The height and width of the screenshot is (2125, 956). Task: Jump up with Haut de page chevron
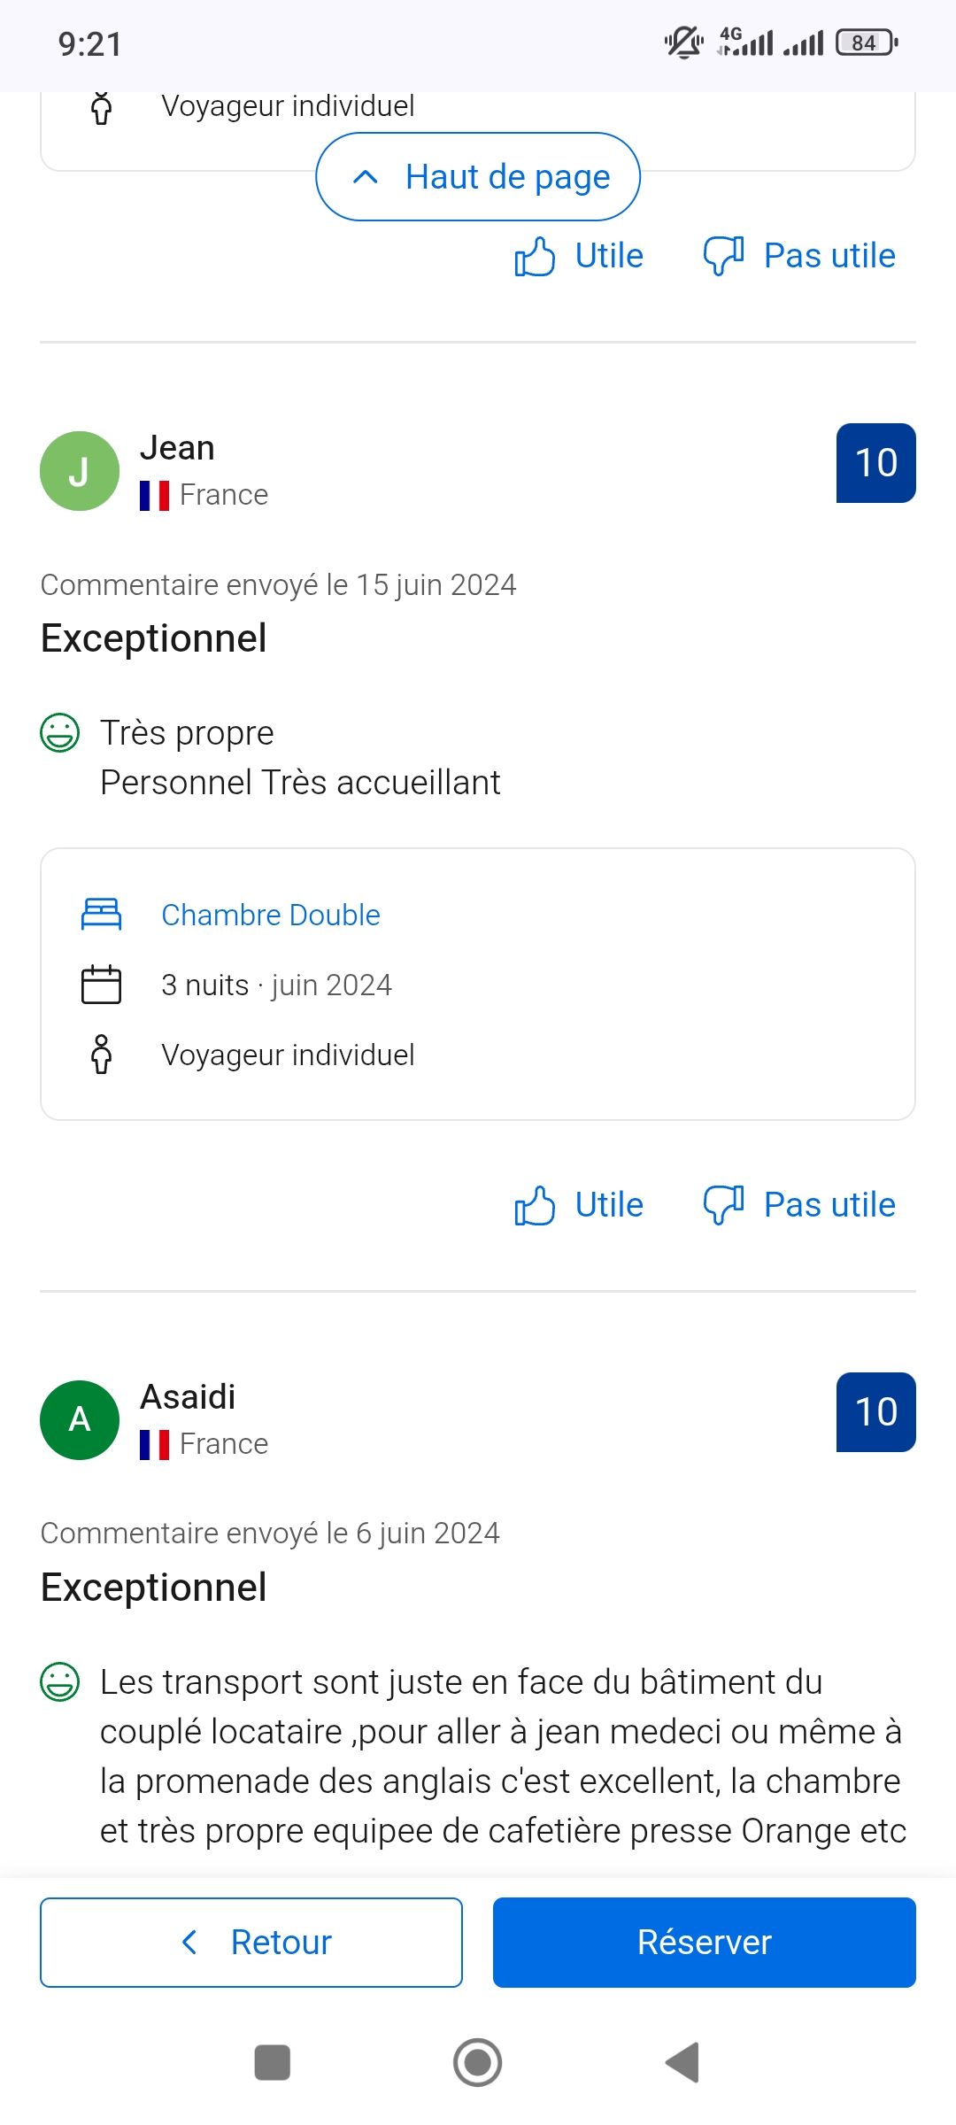[366, 177]
